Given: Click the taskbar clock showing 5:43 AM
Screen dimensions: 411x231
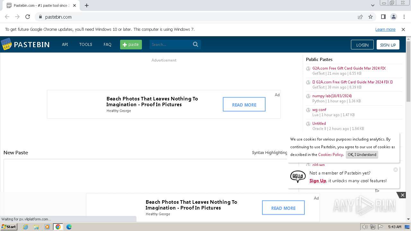Looking at the screenshot, I should 395,227.
